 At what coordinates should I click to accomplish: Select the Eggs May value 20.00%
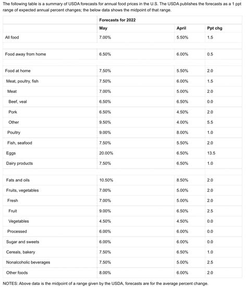click(x=106, y=153)
